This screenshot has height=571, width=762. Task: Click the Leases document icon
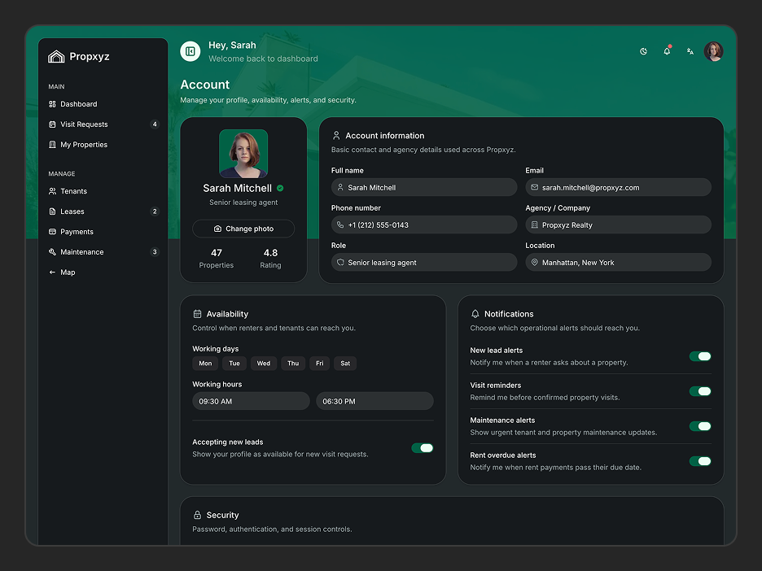click(x=52, y=211)
